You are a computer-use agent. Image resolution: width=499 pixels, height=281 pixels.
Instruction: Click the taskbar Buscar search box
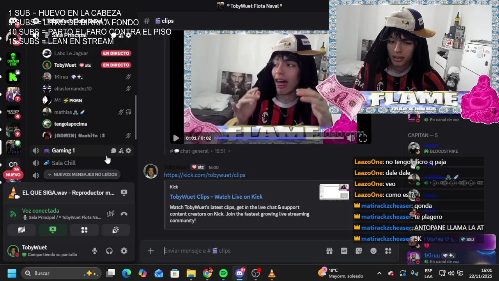(61, 273)
